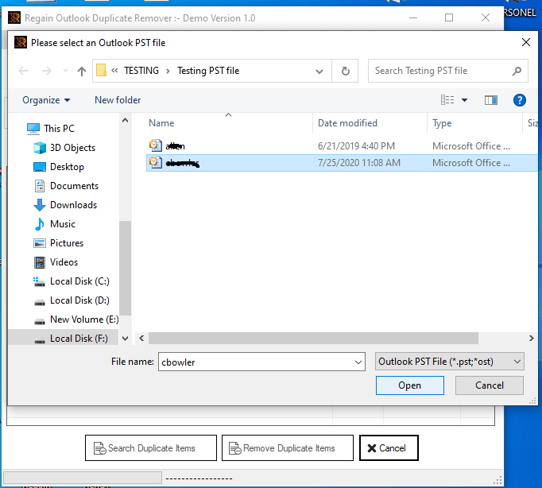This screenshot has width=542, height=488.
Task: Click the Forward navigation arrow
Action: coord(47,71)
